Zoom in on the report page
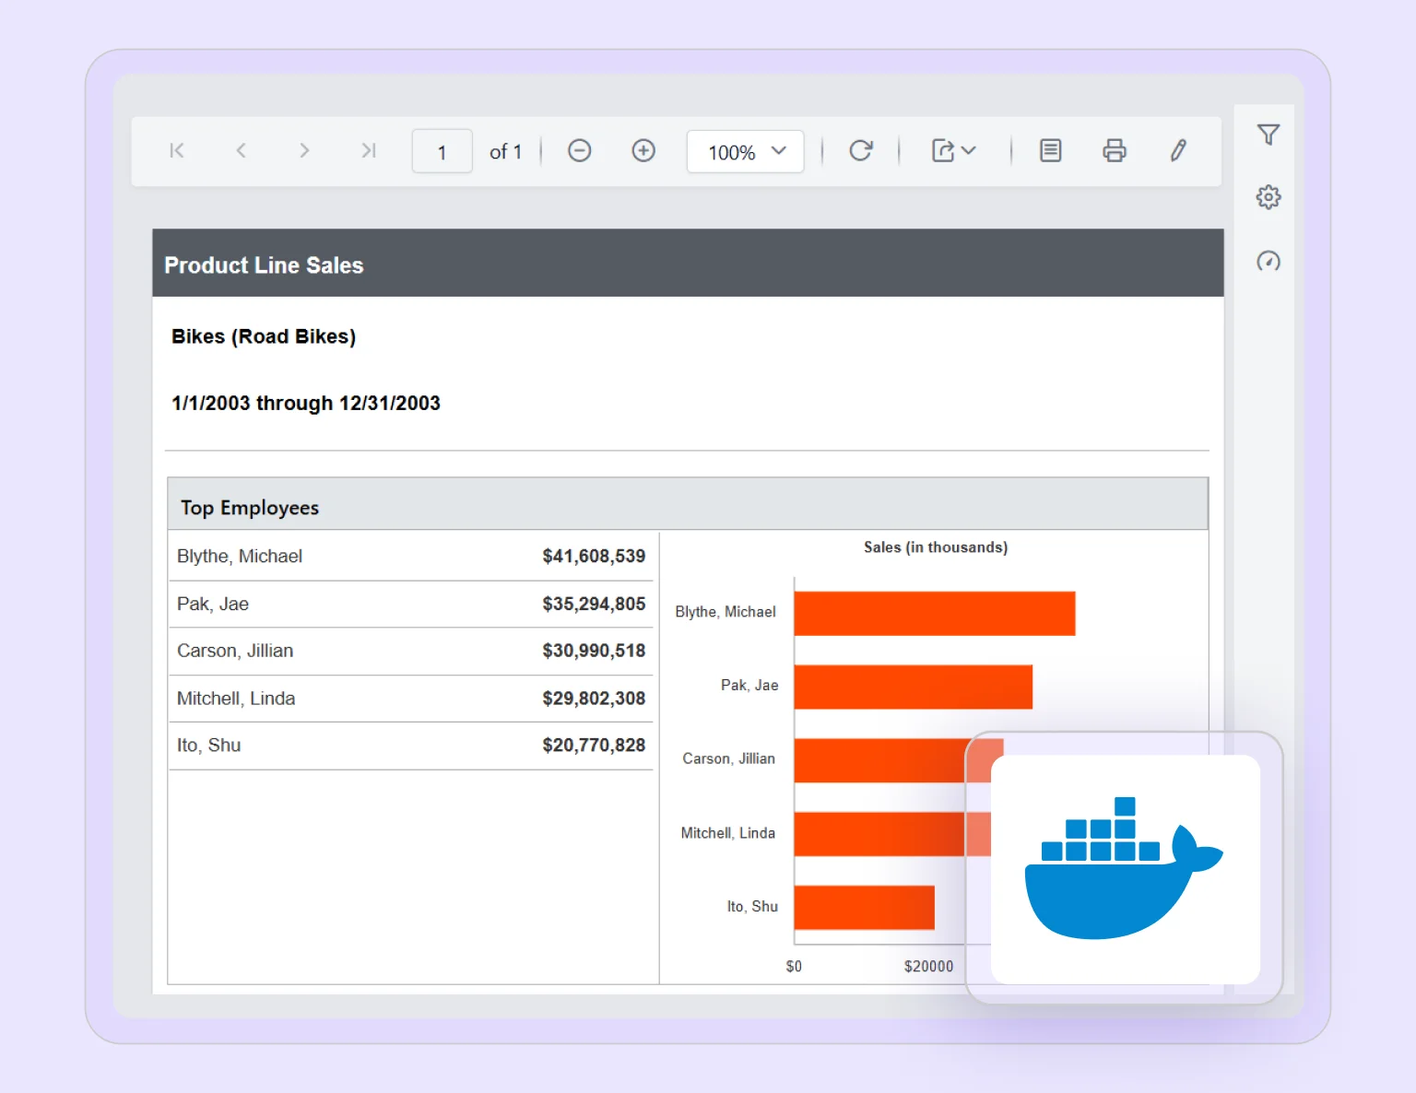Screen dimensions: 1416x1093 point(643,150)
